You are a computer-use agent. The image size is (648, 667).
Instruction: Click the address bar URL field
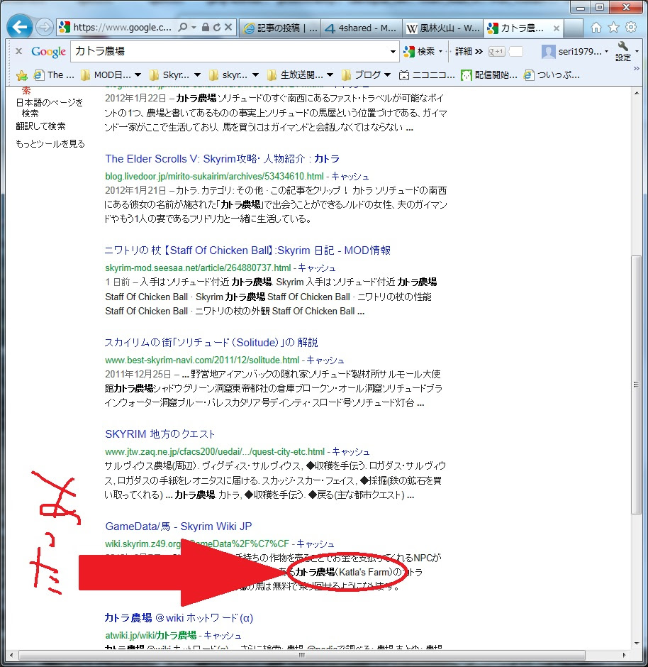pyautogui.click(x=122, y=27)
